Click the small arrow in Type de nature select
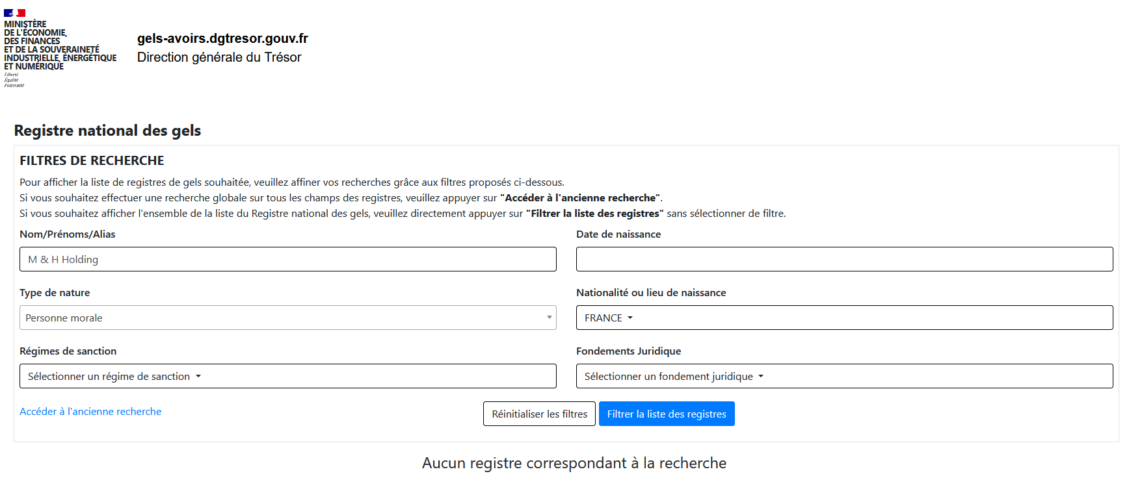 [549, 318]
